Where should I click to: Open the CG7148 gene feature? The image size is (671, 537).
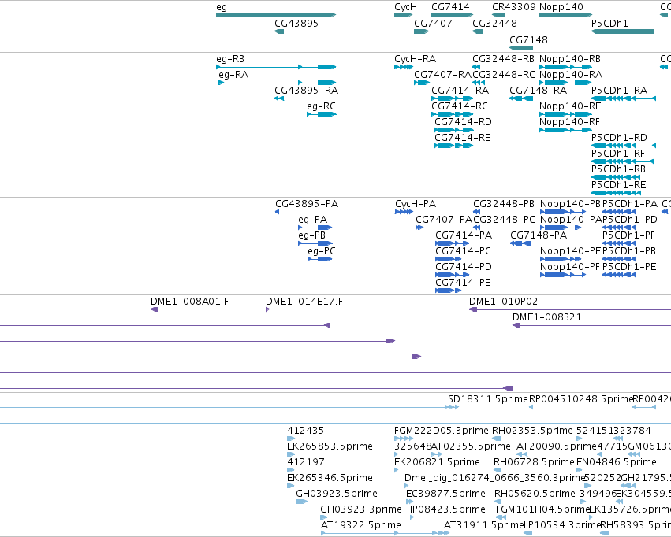coord(521,48)
